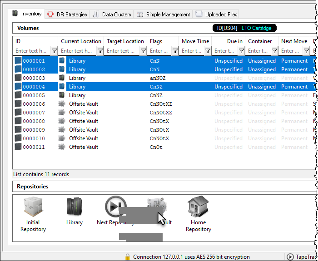The height and width of the screenshot is (261, 318).
Task: Click Unspecified cell in row 0000004
Action: point(229,87)
